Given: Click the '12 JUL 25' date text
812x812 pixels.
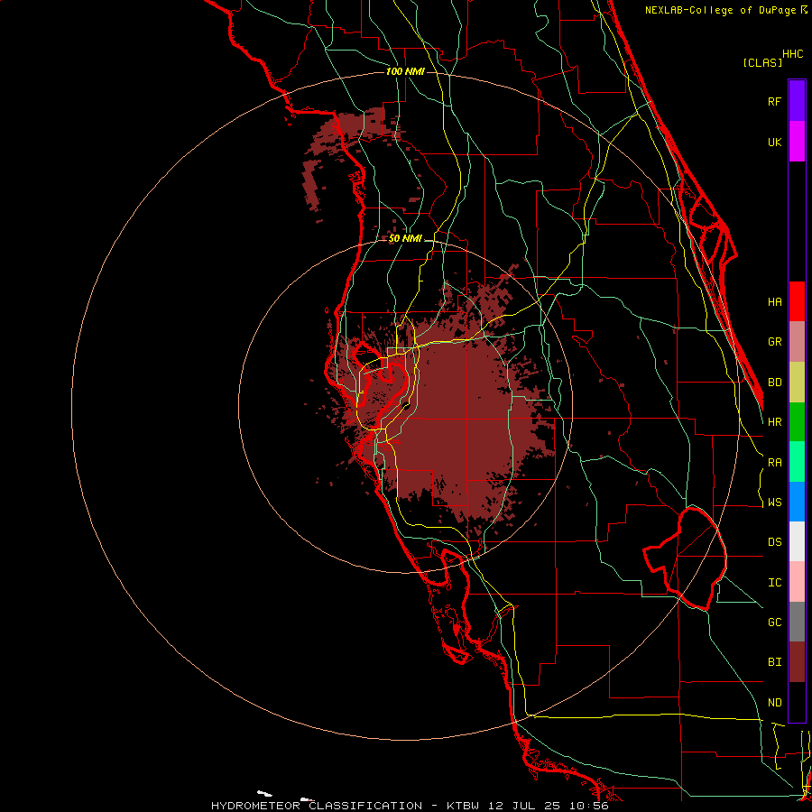Looking at the screenshot, I should 524,806.
